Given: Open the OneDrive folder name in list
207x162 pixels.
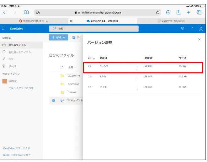Looking at the screenshot, I should (x=74, y=84).
